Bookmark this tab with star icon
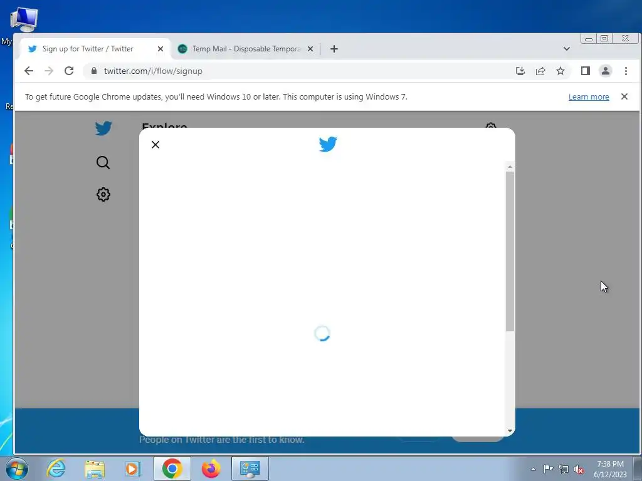 pos(560,71)
